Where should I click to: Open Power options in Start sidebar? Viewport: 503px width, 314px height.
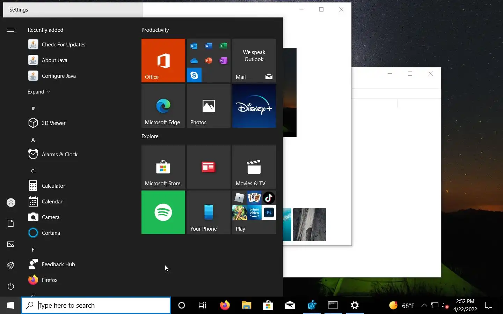point(11,286)
